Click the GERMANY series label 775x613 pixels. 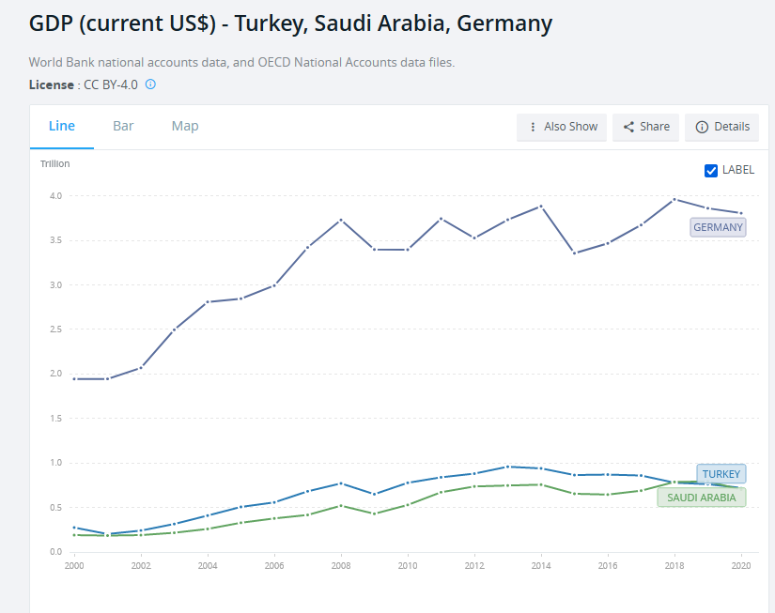[718, 227]
